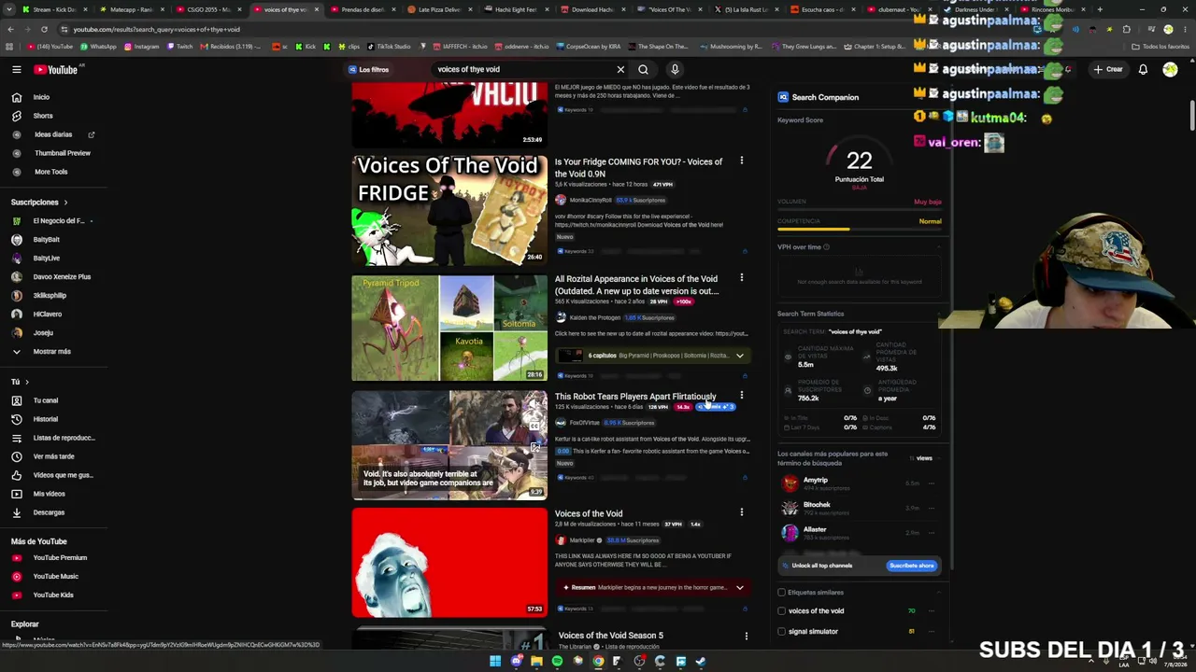This screenshot has width=1196, height=672.
Task: Open the YouTube guide hamburger menu
Action: click(x=17, y=69)
